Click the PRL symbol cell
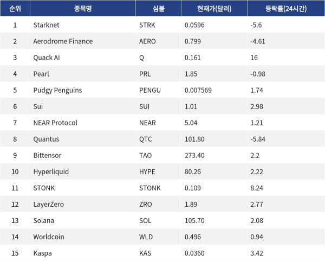Screen dimensions: 325x261 click(145, 74)
